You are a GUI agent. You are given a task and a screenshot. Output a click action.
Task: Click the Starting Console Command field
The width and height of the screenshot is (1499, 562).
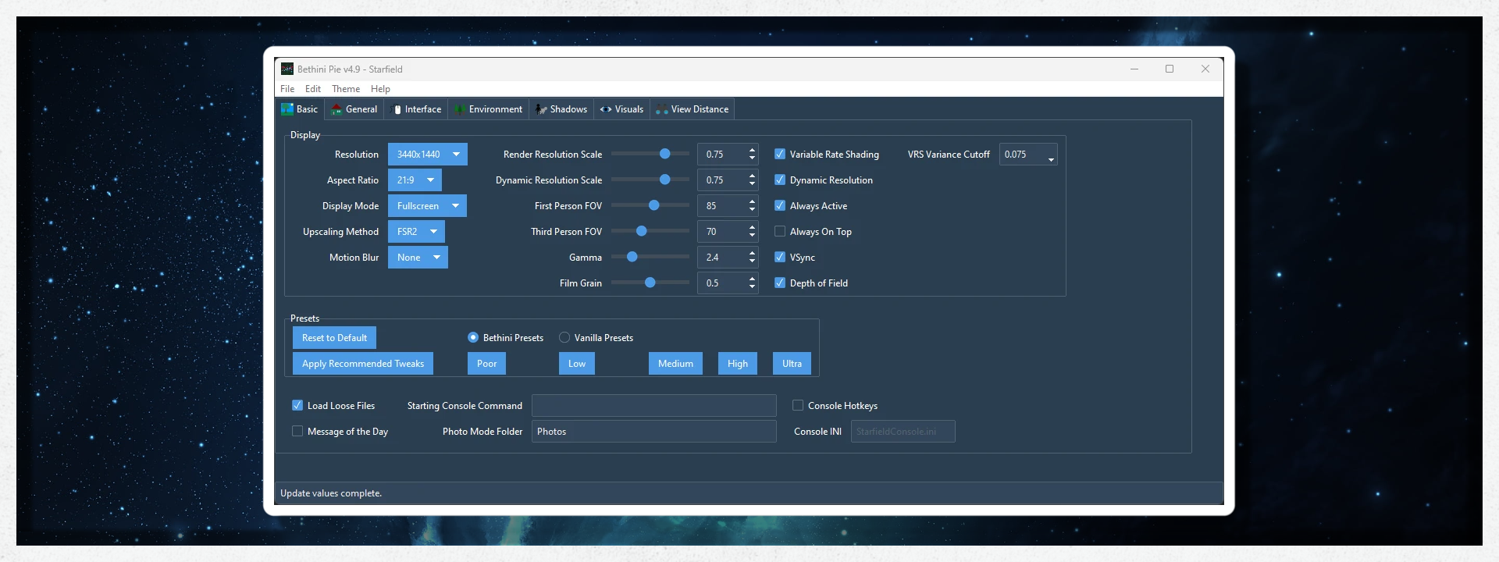click(x=654, y=406)
